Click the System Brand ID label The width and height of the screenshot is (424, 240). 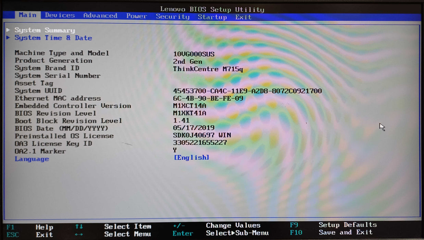pyautogui.click(x=47, y=68)
